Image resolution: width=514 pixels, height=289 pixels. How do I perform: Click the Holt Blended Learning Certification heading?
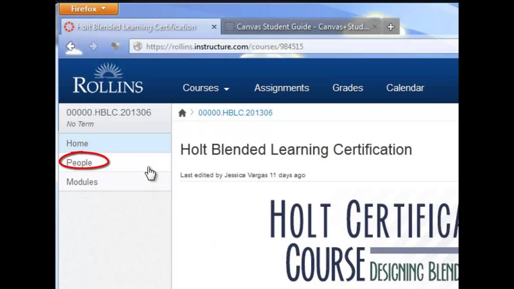coord(296,150)
